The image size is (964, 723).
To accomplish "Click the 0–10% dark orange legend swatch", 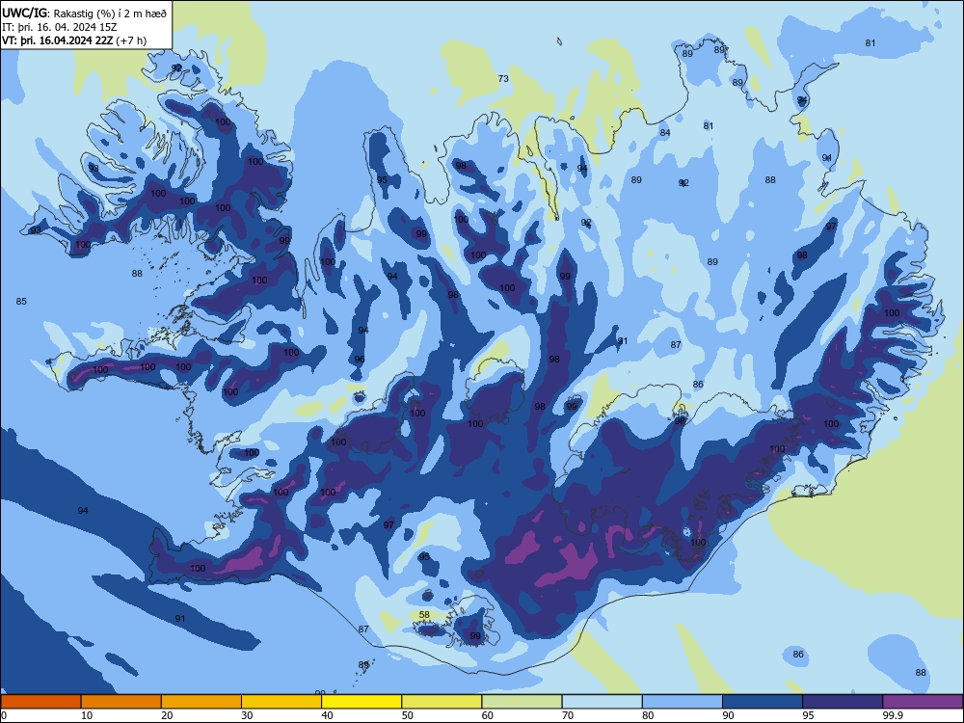I will (x=40, y=702).
